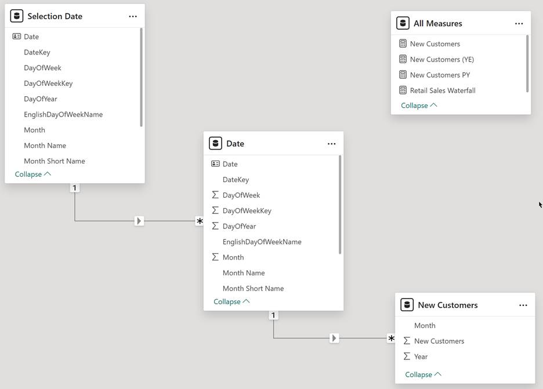Open New Customers table more options ellipsis
The width and height of the screenshot is (543, 389).
[523, 306]
